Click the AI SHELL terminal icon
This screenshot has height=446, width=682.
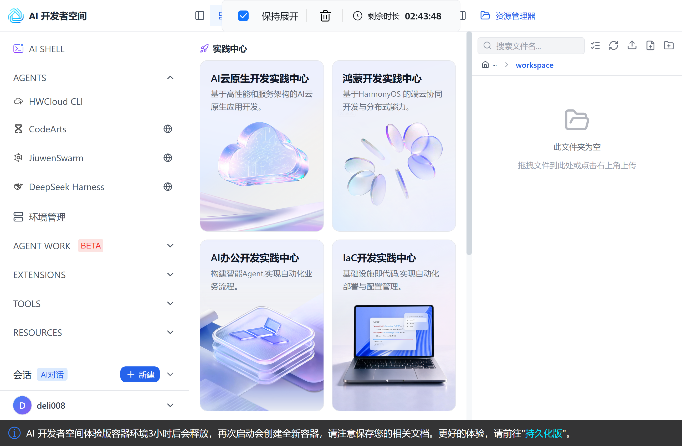point(18,48)
